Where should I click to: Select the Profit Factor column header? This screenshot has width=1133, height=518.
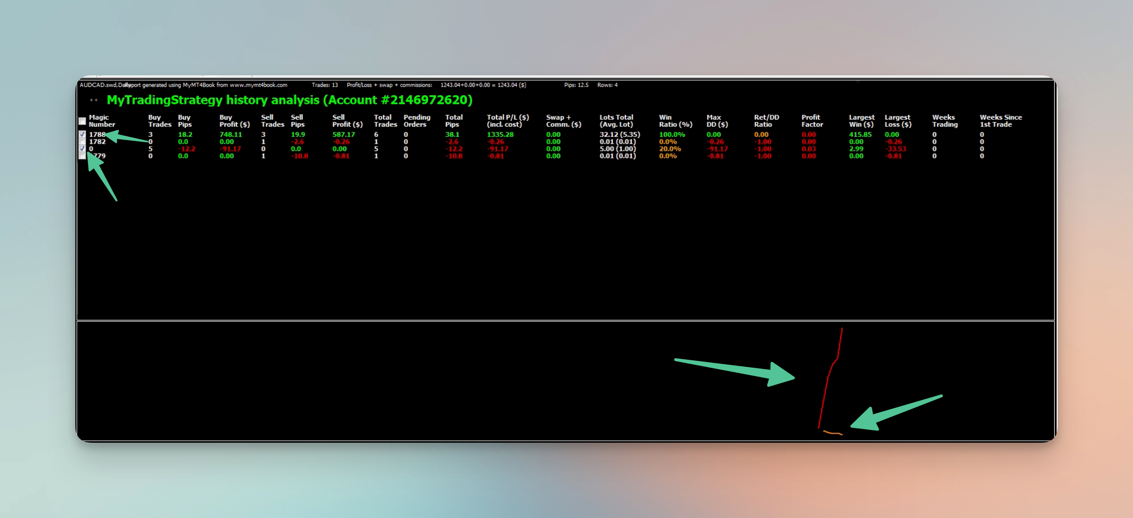(x=811, y=121)
